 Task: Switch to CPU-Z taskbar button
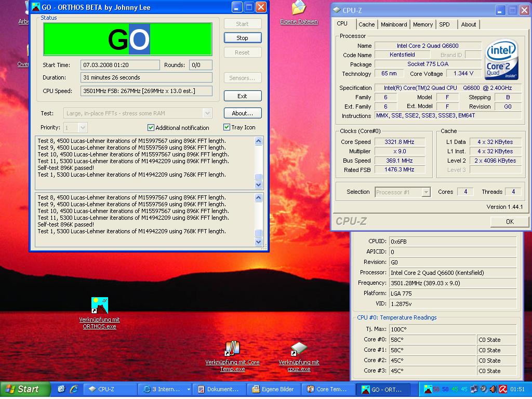(x=111, y=390)
